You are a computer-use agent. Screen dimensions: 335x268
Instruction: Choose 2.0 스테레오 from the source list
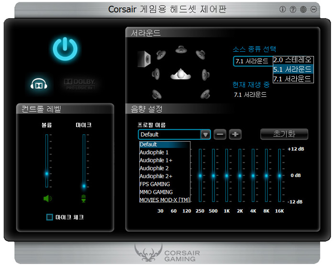tap(293, 60)
